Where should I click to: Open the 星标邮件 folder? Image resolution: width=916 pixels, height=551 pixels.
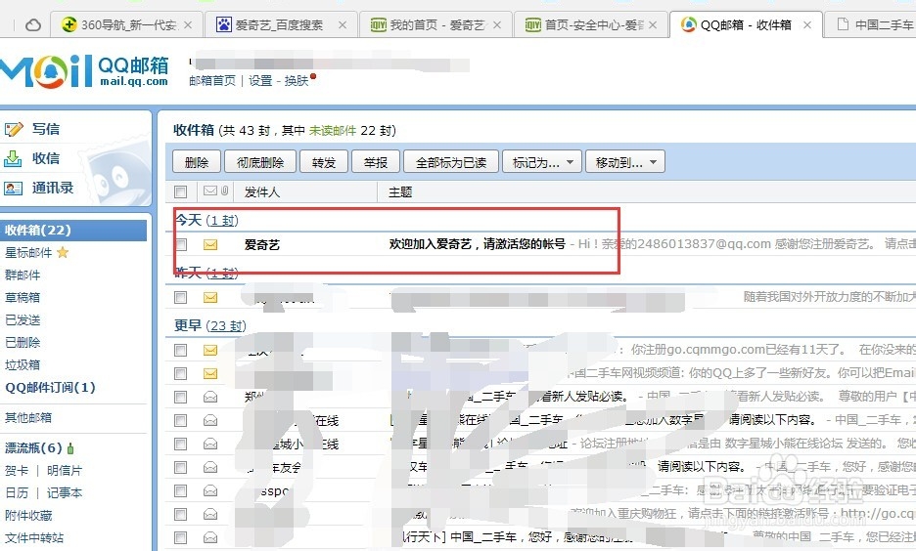point(28,252)
